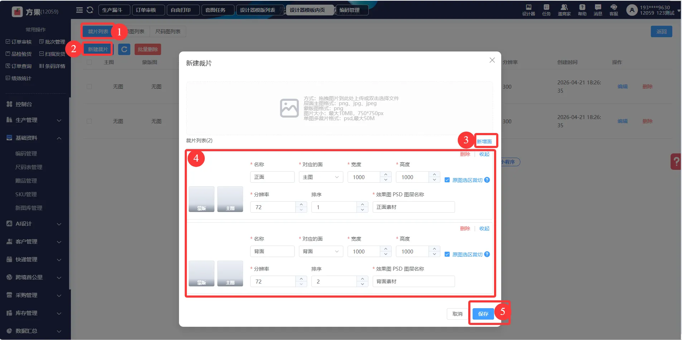Decrease the 高度 value for 背面

[434, 254]
